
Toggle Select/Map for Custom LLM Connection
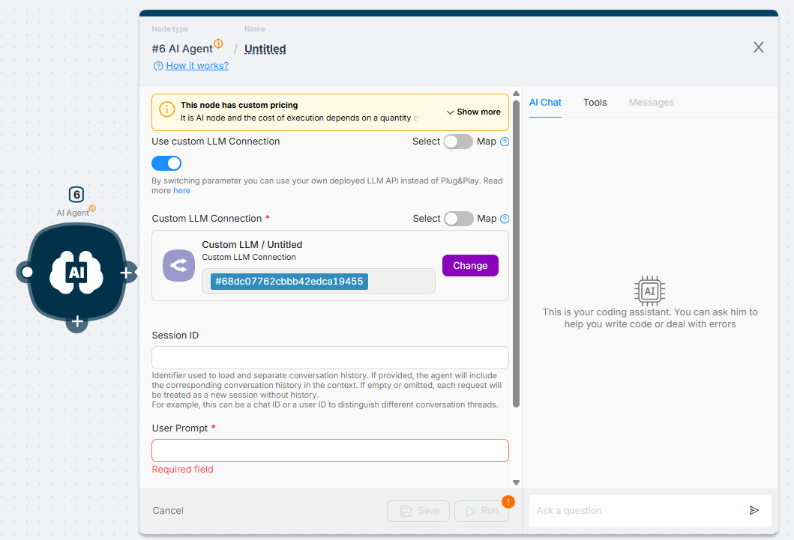click(458, 219)
